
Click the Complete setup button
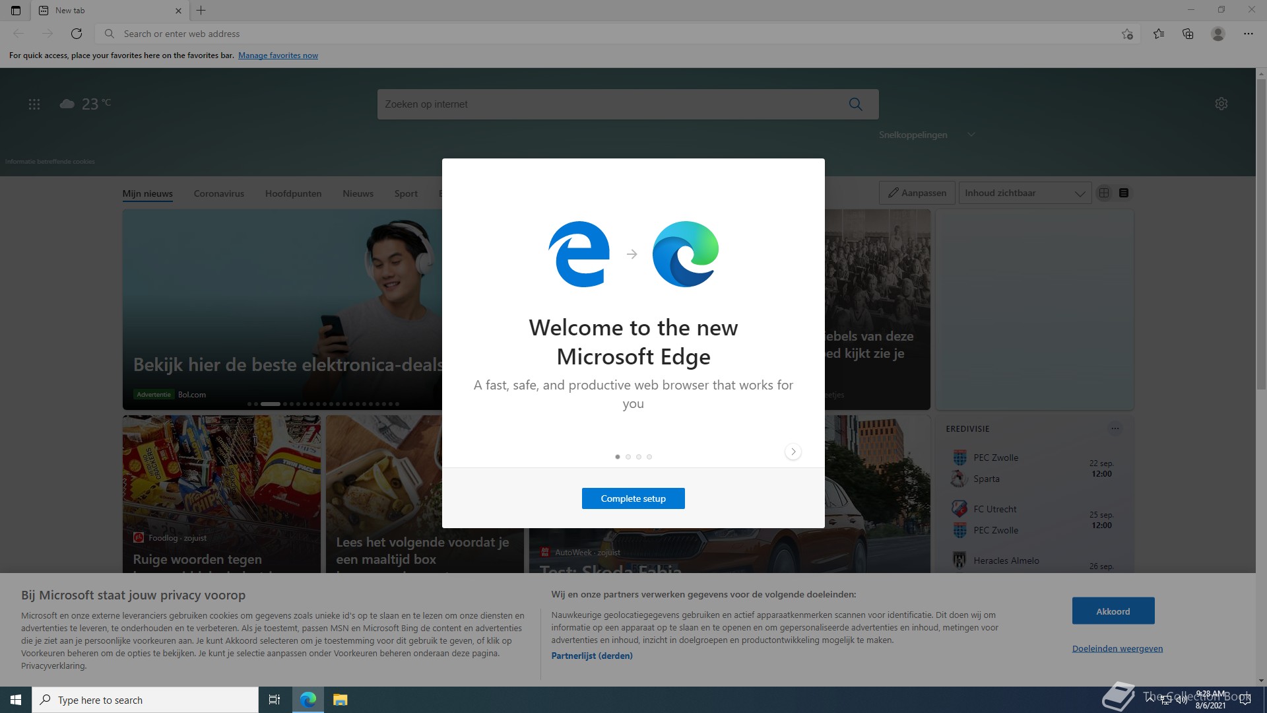633,498
